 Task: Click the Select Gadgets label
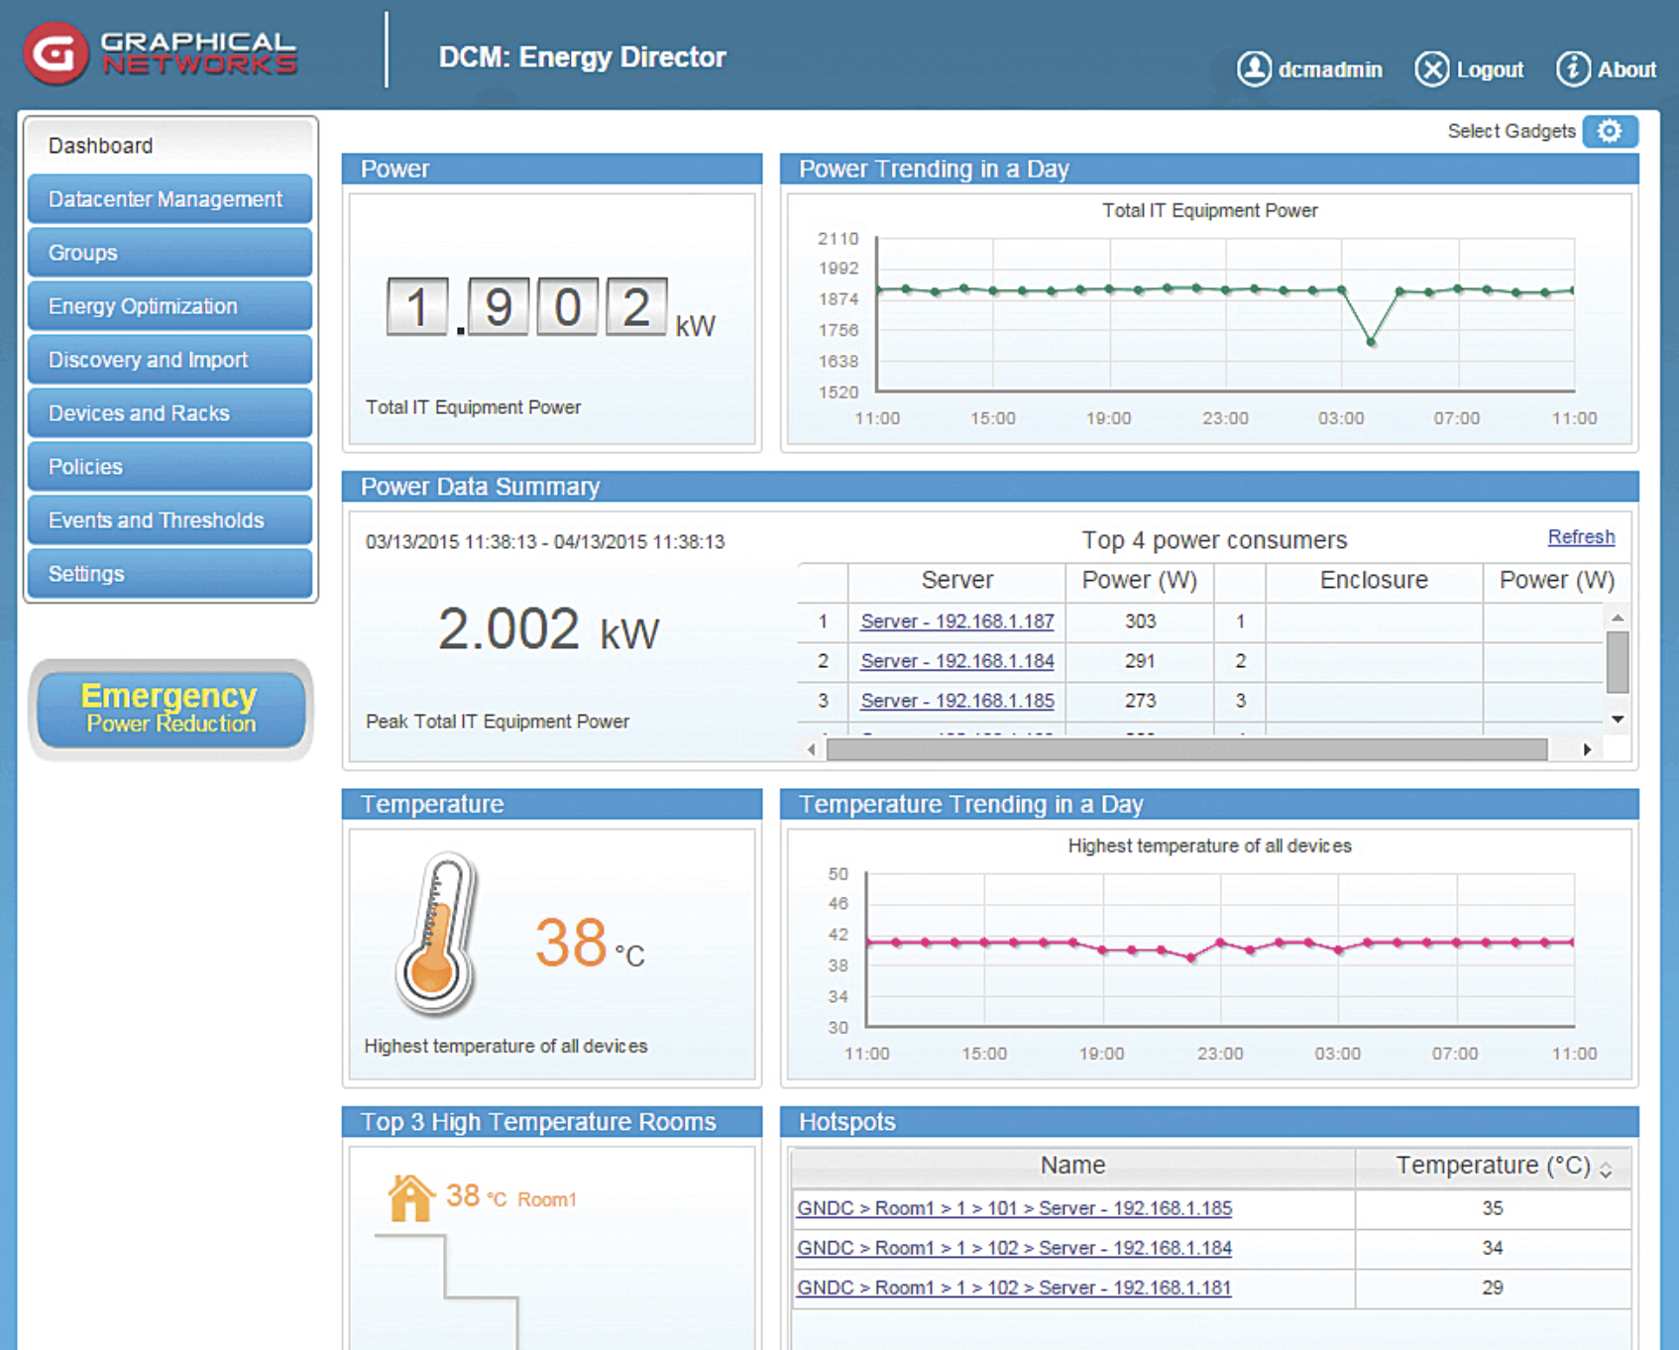click(x=1511, y=131)
